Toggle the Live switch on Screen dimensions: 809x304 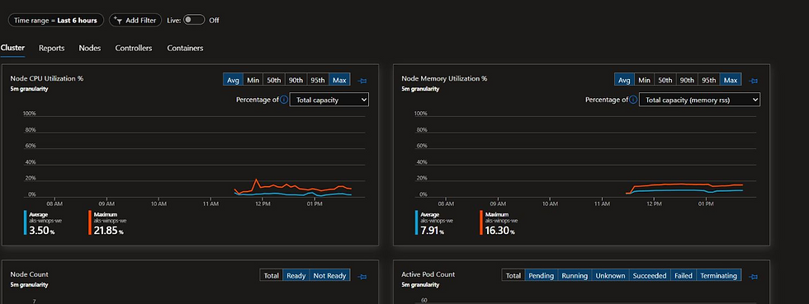point(195,20)
